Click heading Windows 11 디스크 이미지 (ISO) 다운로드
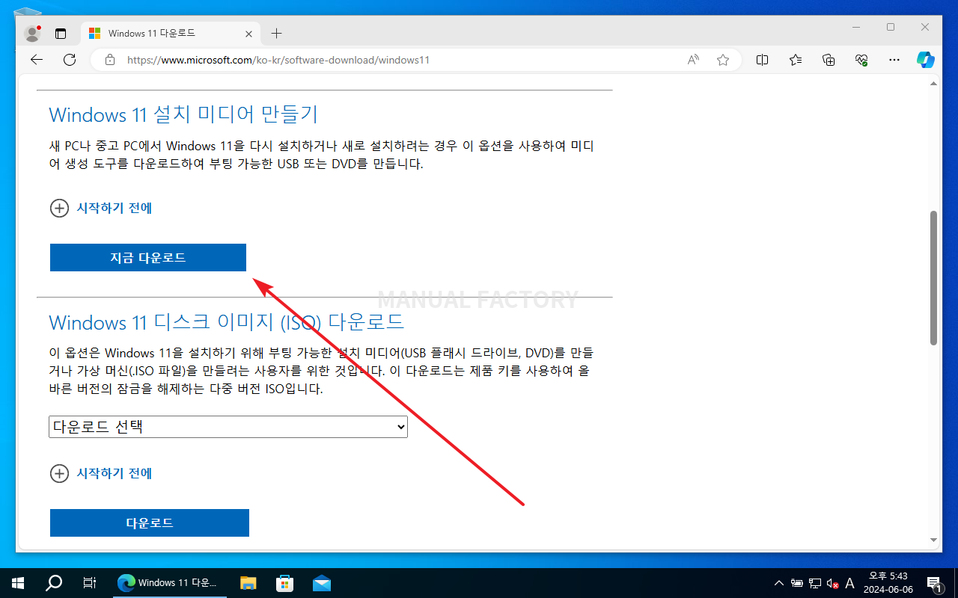958x598 pixels. (x=227, y=322)
